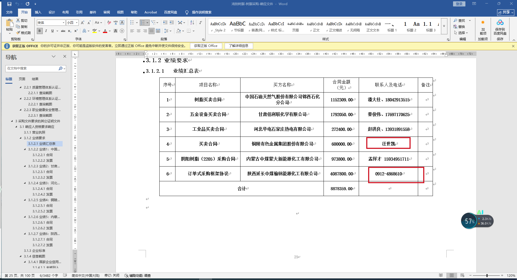Click the spell check icon in the status bar
517x280 pixels.
tap(65, 275)
